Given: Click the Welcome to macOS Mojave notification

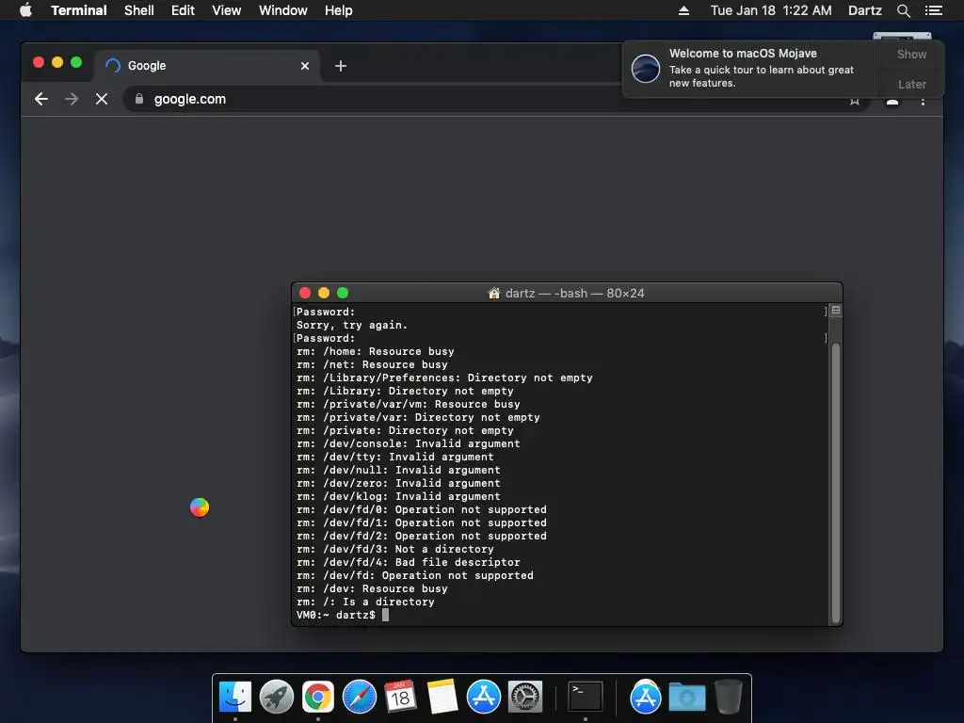Looking at the screenshot, I should (750, 68).
